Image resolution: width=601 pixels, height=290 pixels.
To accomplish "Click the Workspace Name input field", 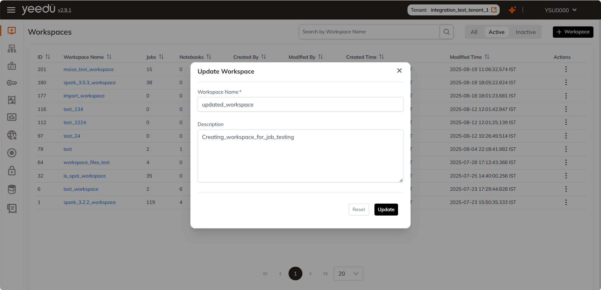I will [x=300, y=105].
